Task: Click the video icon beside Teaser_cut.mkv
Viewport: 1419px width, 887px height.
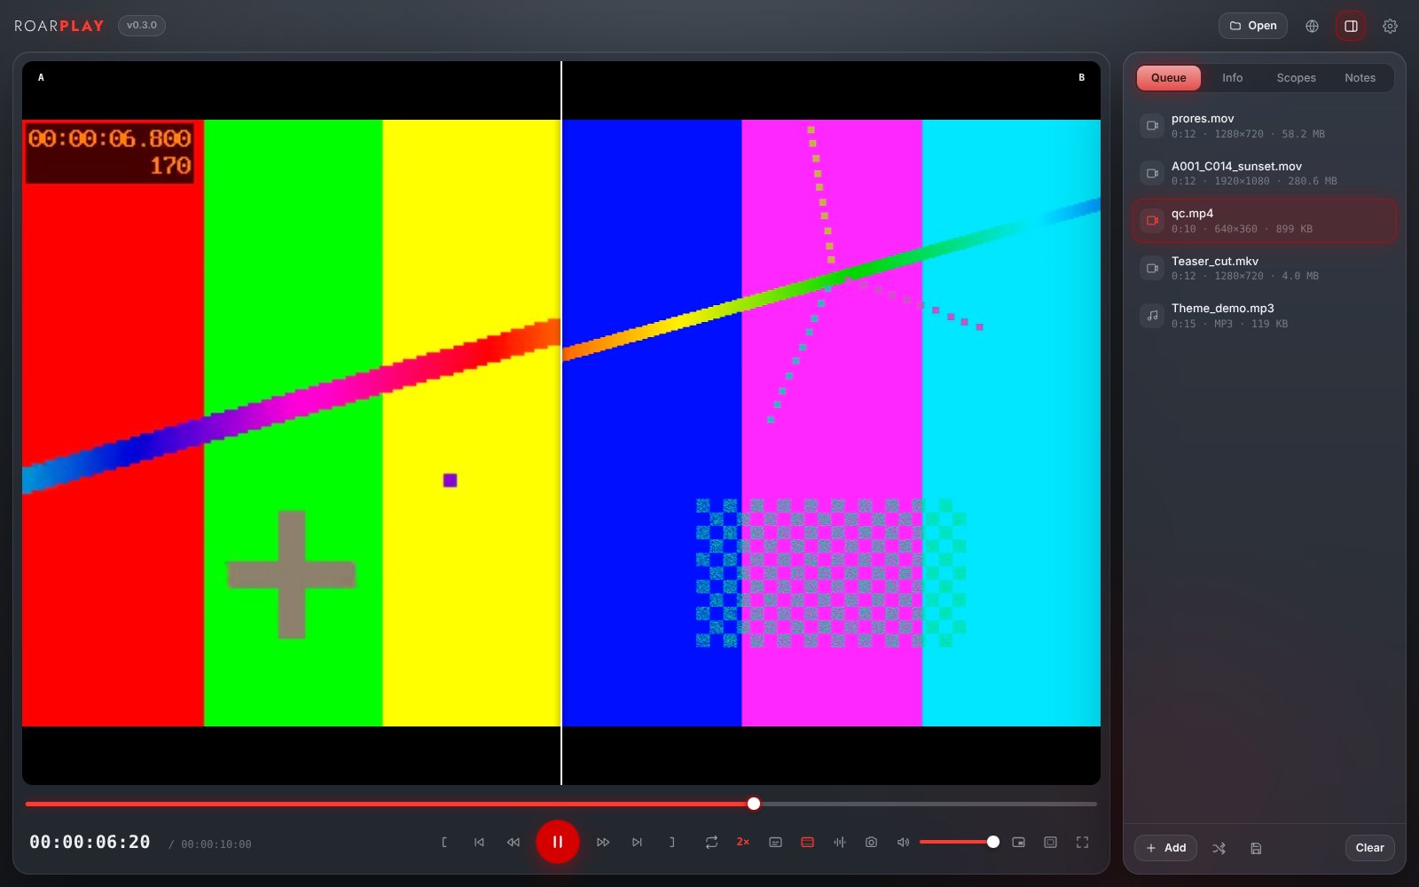Action: [x=1152, y=268]
